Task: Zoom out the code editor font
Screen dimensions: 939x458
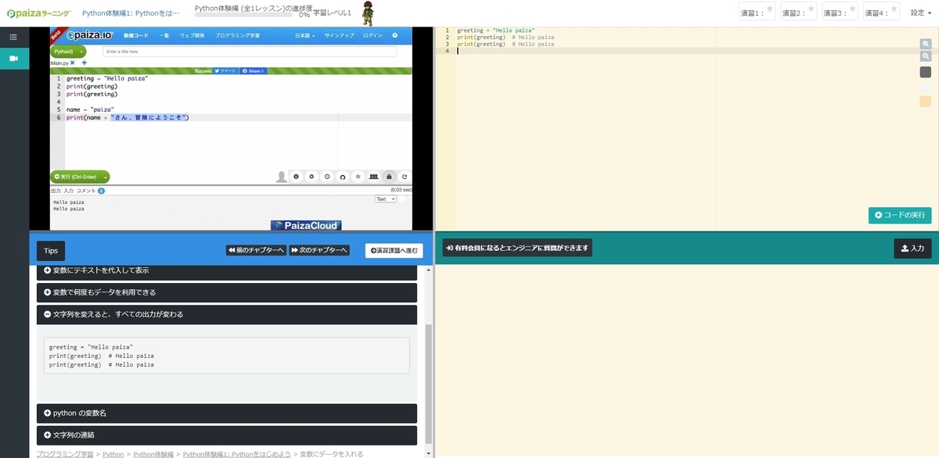Action: coord(926,56)
